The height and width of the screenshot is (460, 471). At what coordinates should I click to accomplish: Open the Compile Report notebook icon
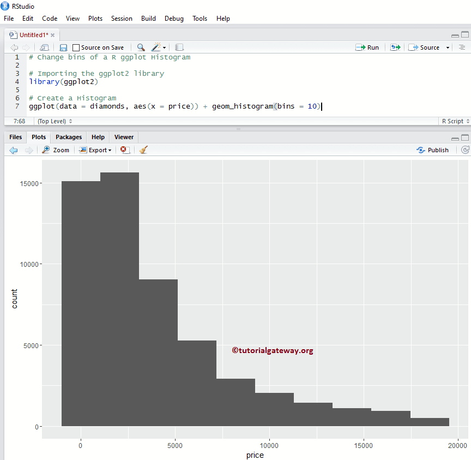[179, 47]
